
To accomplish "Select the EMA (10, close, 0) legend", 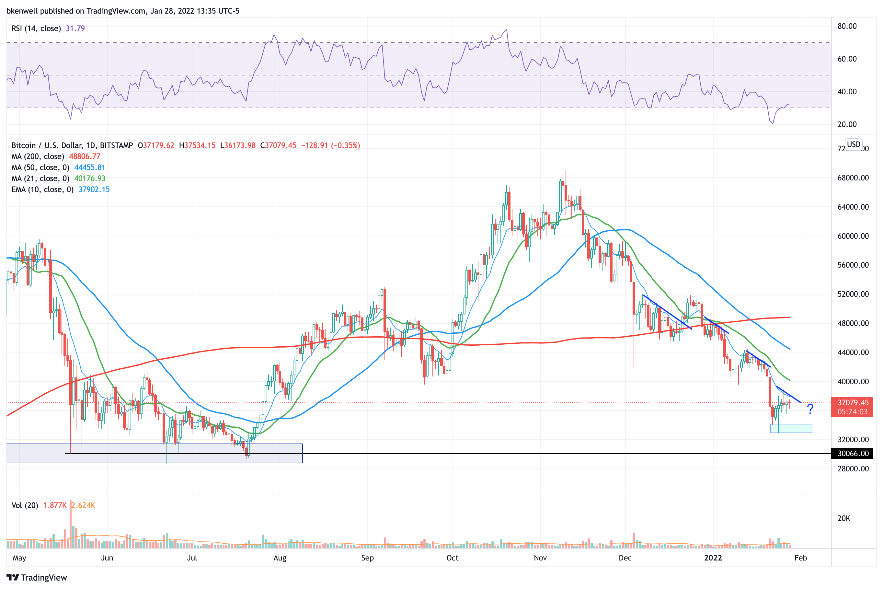I will click(42, 189).
